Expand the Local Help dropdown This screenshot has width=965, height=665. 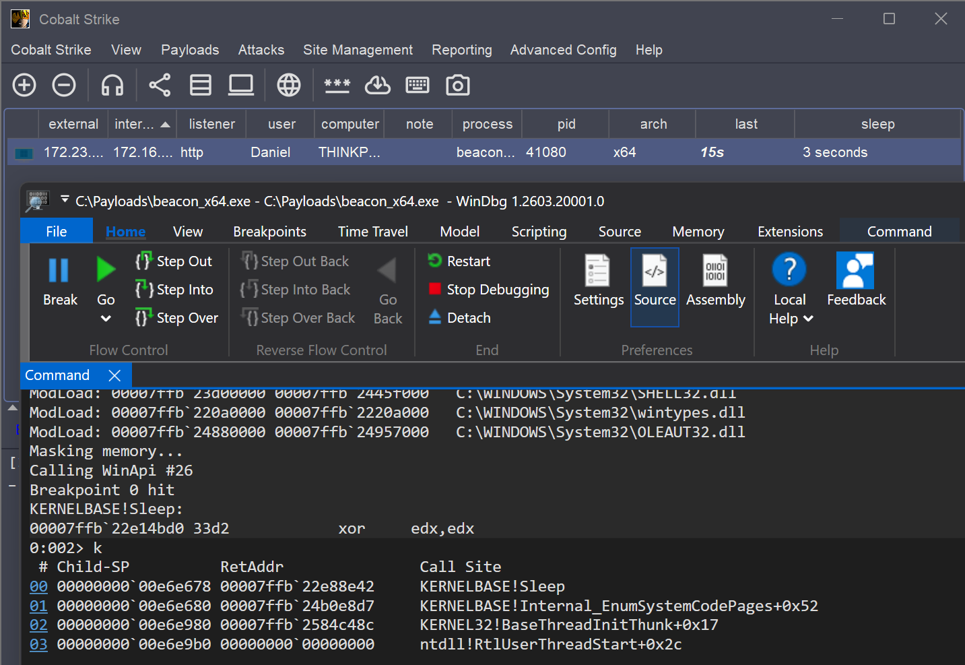click(808, 319)
